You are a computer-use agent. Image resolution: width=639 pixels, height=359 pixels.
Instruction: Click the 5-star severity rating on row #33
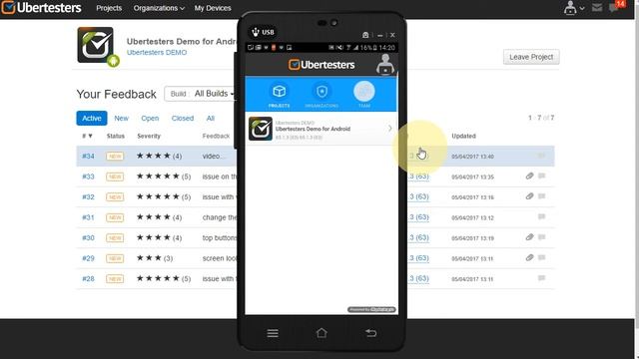pos(164,177)
